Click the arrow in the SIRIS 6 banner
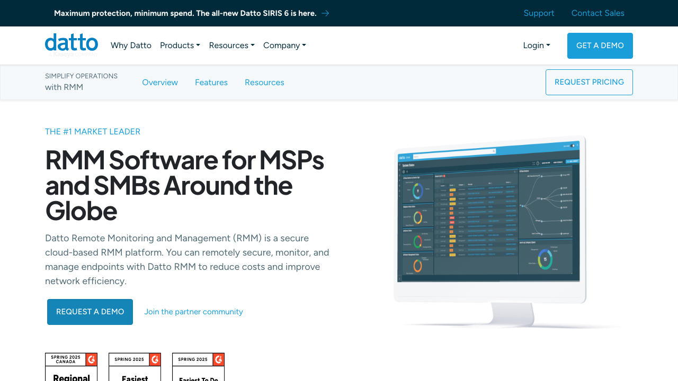The image size is (678, 381). pos(325,13)
